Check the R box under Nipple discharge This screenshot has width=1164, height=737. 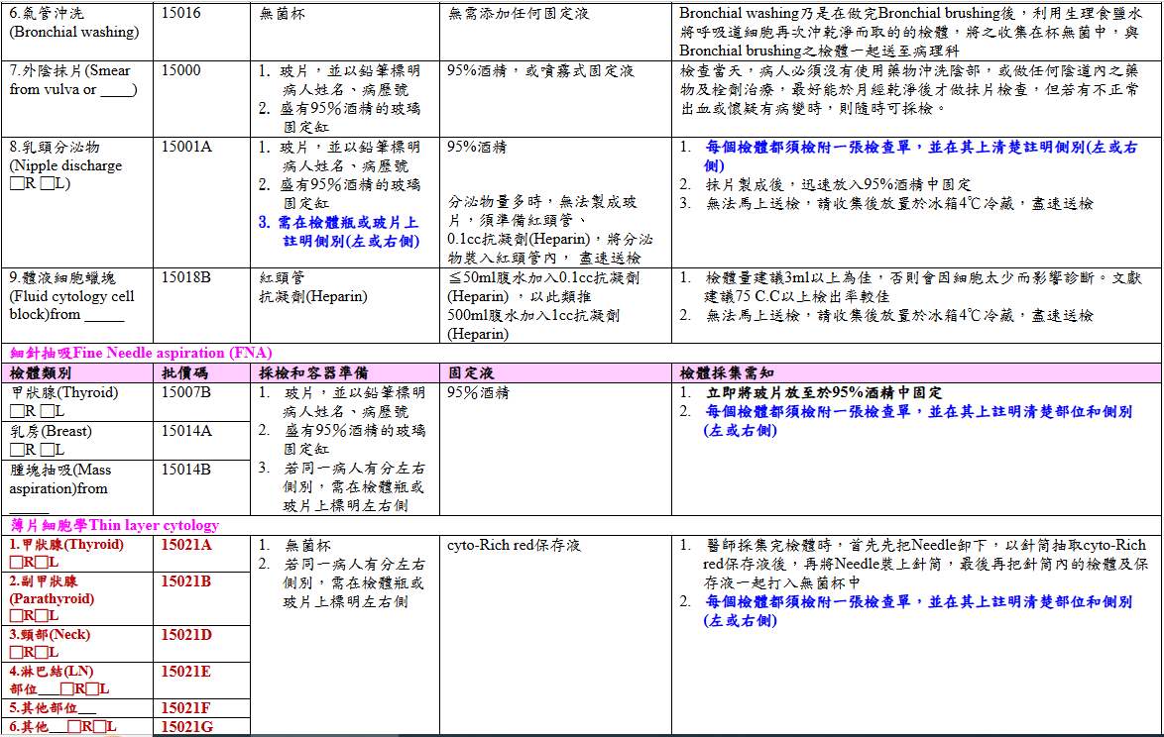[x=16, y=184]
